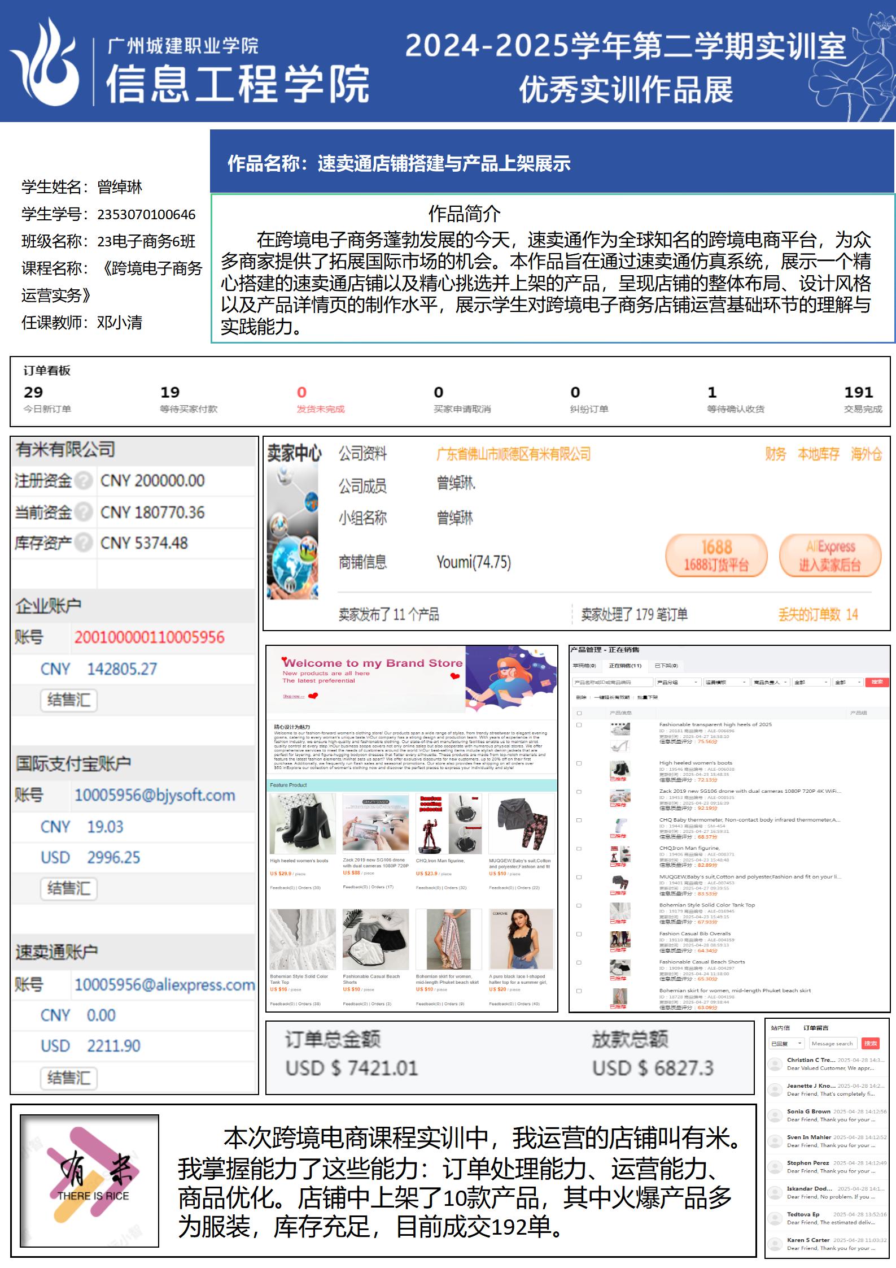Tick the select-all checkbox in product table header
Screen dimensions: 896x1268
click(579, 713)
